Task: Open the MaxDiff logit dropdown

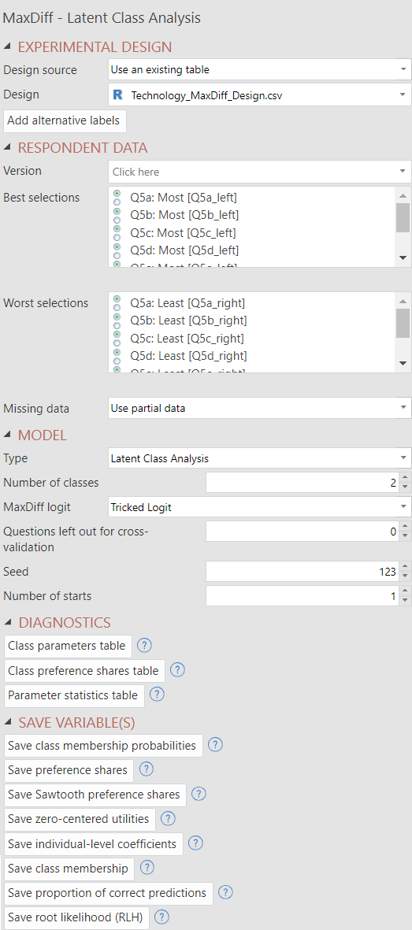Action: point(260,507)
